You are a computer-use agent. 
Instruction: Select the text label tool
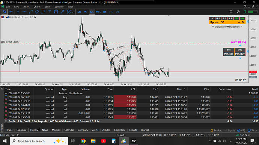[50, 12]
